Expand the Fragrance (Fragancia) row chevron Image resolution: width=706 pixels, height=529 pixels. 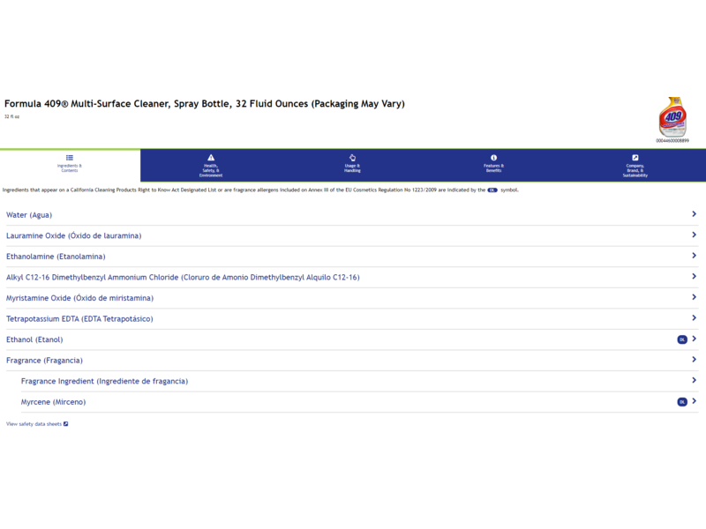coord(695,360)
